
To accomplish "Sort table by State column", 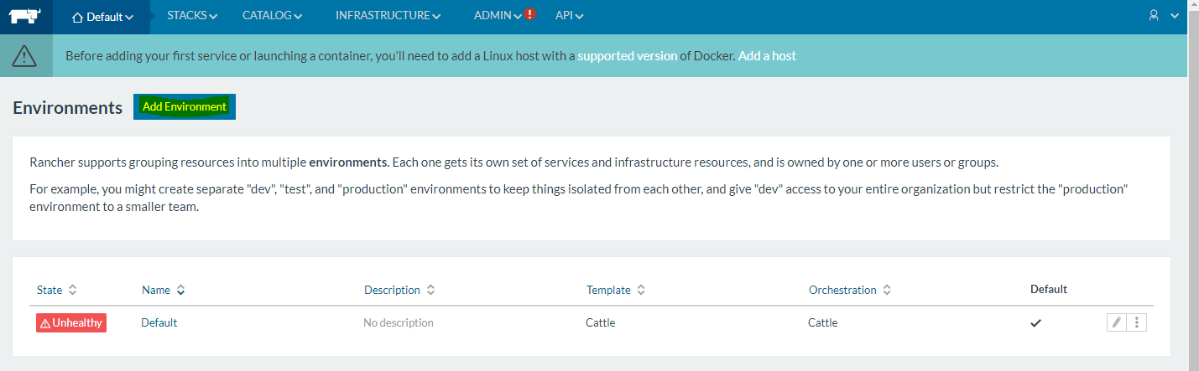I will pos(57,290).
